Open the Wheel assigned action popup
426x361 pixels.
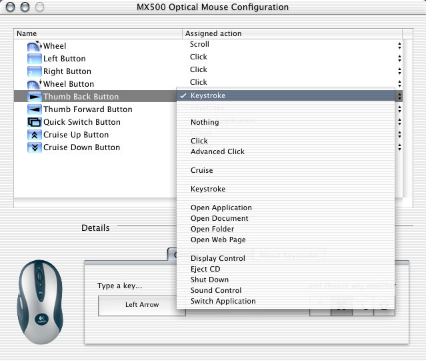tap(399, 45)
